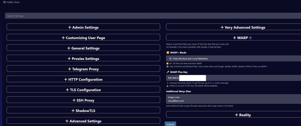
Task: Click the plus icon beside ShadowTLS
Action: pyautogui.click(x=73, y=111)
